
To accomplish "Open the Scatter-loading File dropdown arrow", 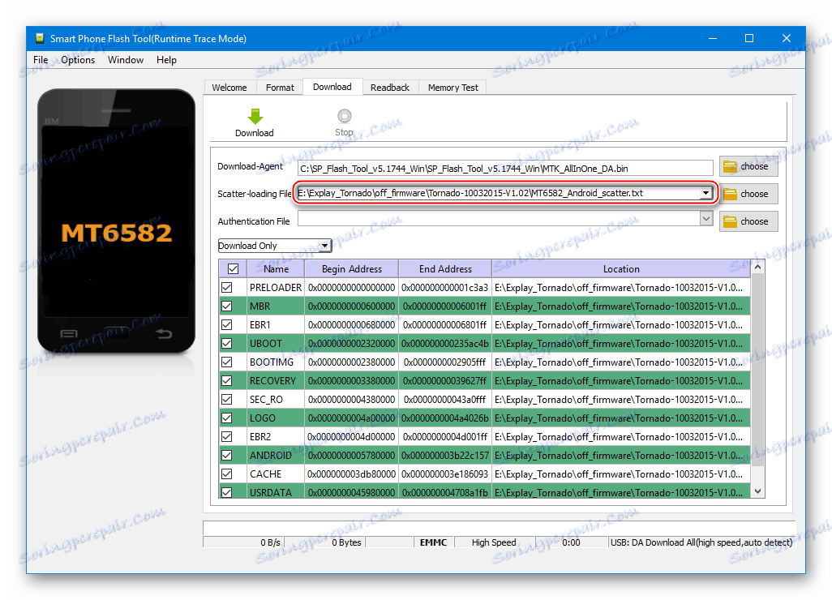I will (x=705, y=193).
